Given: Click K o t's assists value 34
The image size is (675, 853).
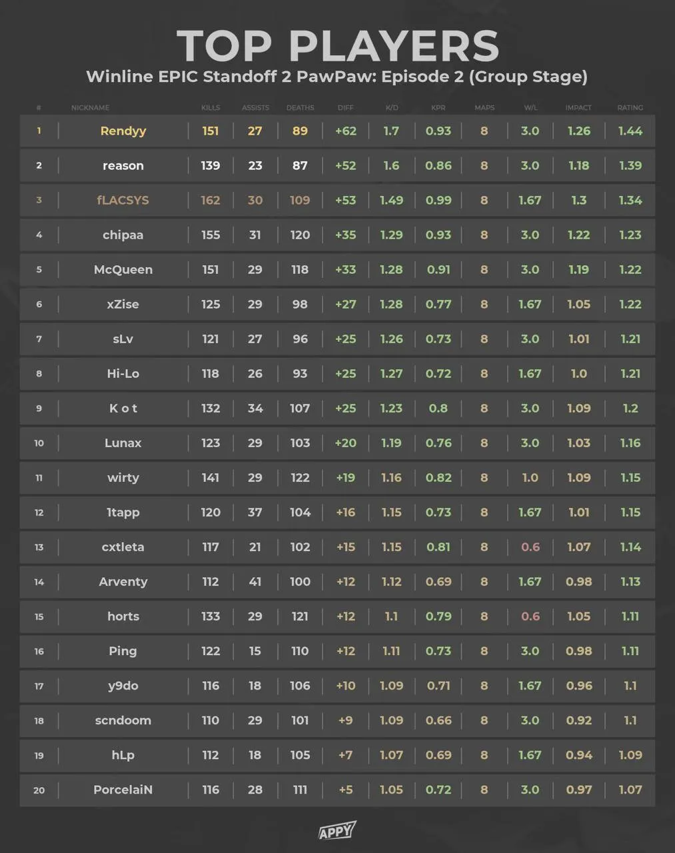Looking at the screenshot, I should click(255, 409).
